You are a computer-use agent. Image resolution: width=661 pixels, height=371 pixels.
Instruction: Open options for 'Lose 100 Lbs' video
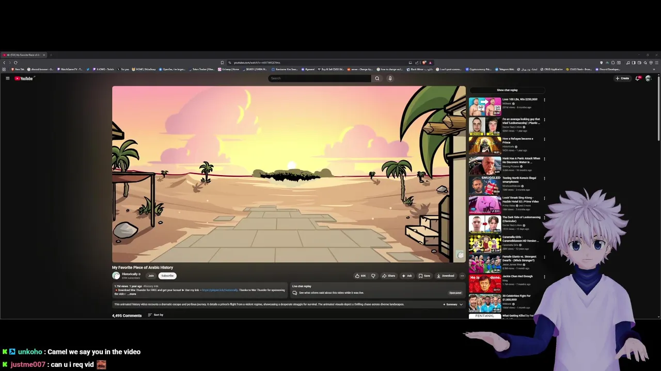[544, 100]
